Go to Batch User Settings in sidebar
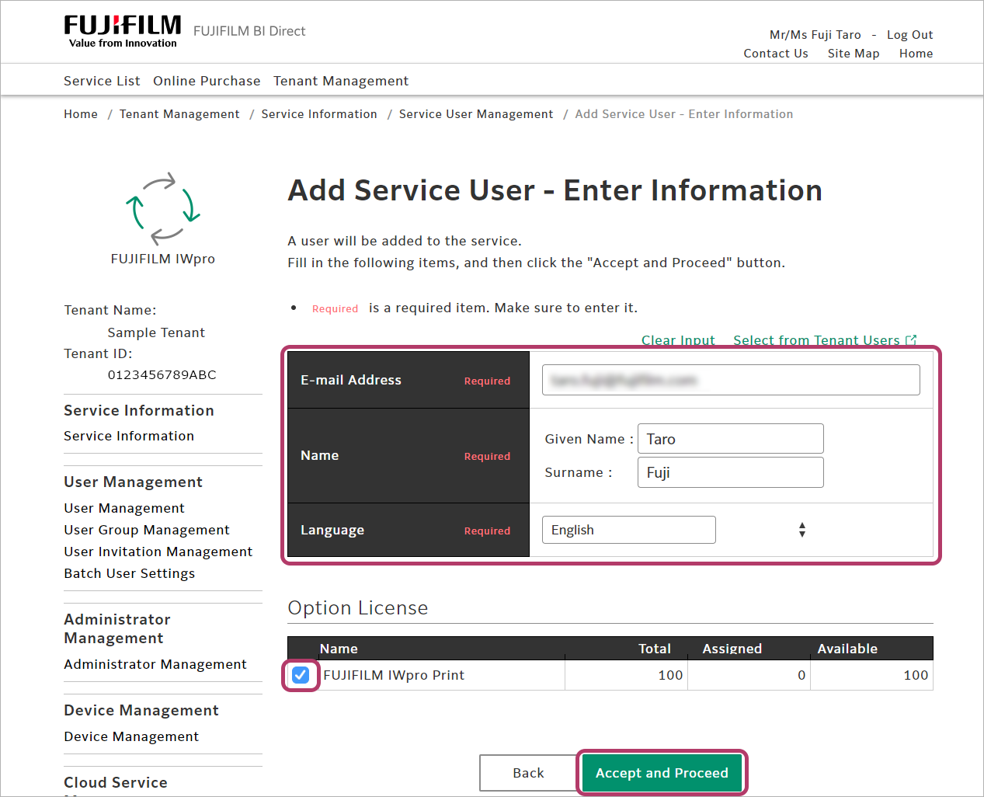The height and width of the screenshot is (797, 984). tap(130, 573)
